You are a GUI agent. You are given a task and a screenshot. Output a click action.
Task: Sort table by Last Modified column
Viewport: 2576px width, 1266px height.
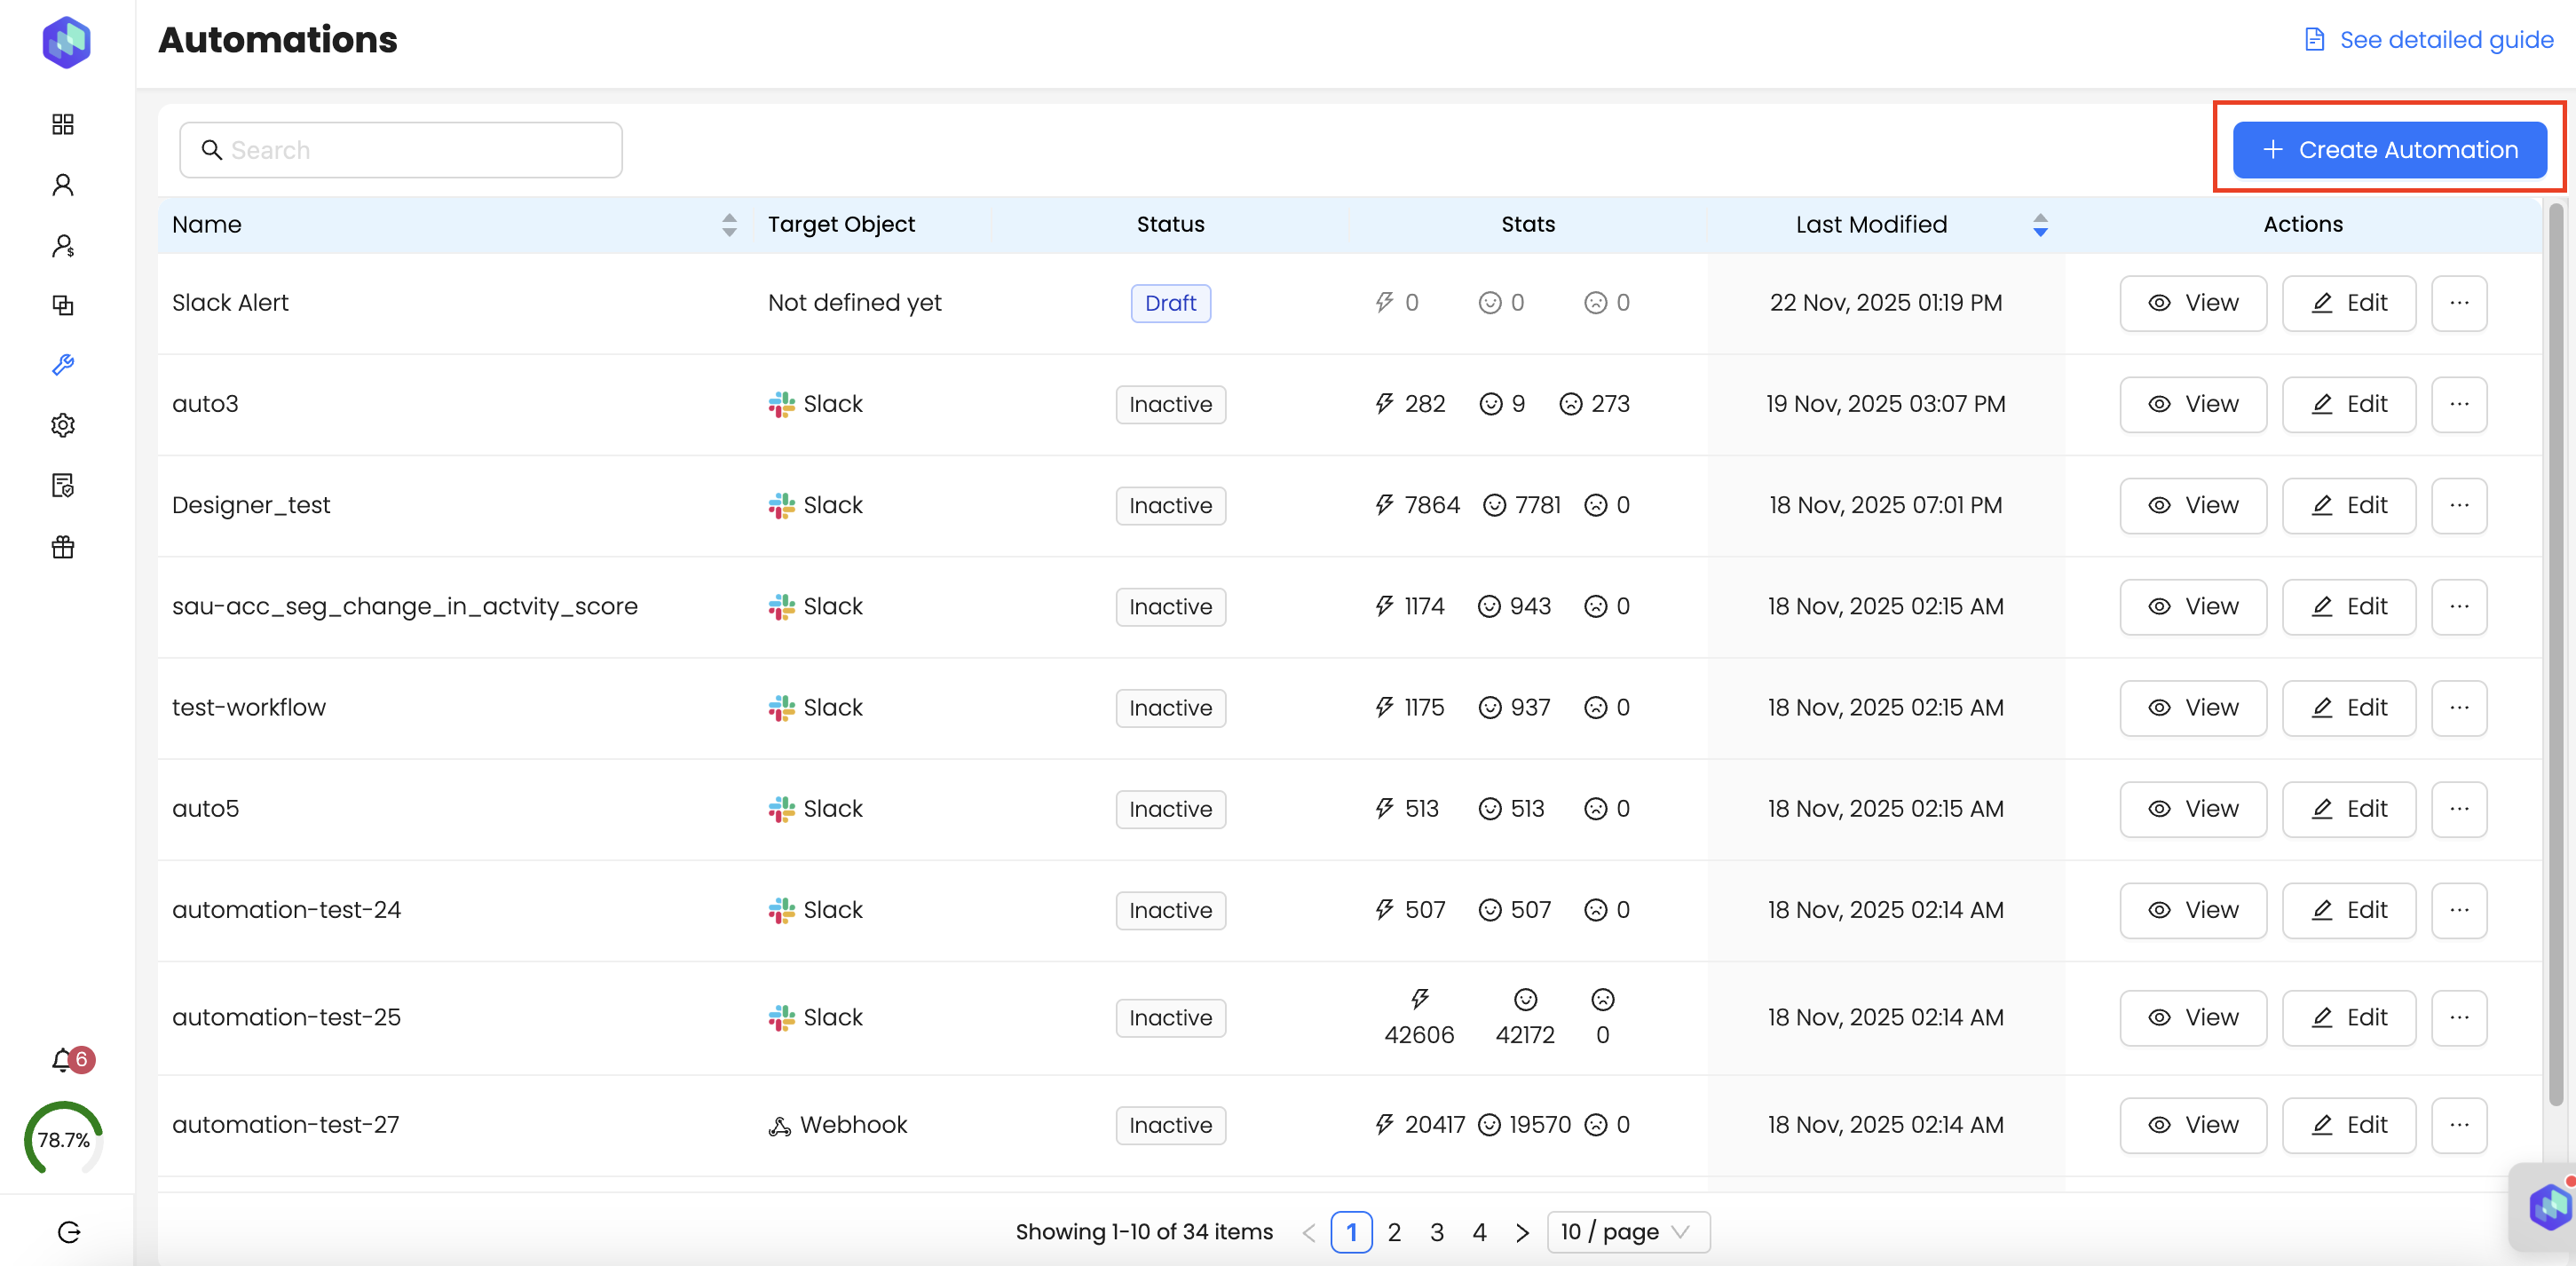click(x=2040, y=225)
